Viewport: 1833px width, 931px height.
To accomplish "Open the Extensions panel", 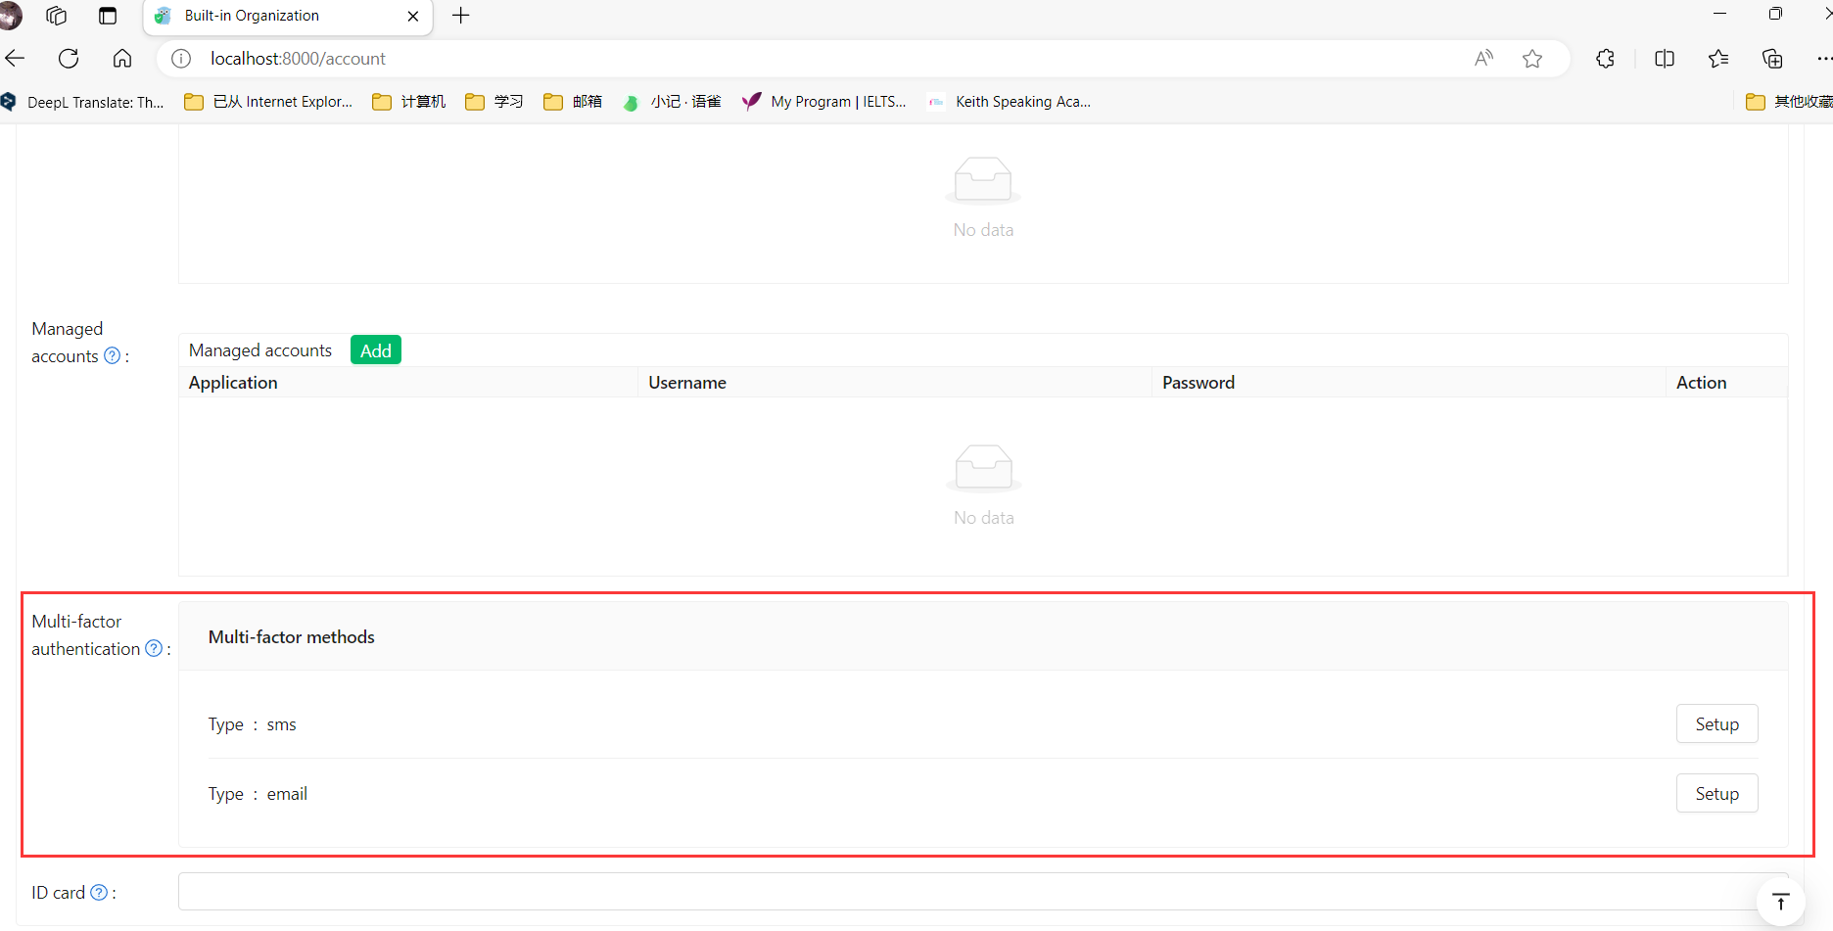I will 1605,58.
